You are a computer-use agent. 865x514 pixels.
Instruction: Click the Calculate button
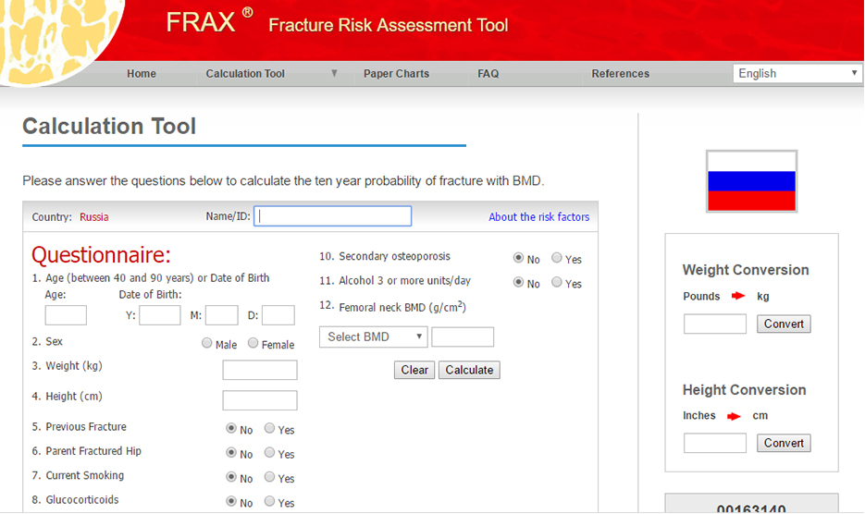point(469,370)
